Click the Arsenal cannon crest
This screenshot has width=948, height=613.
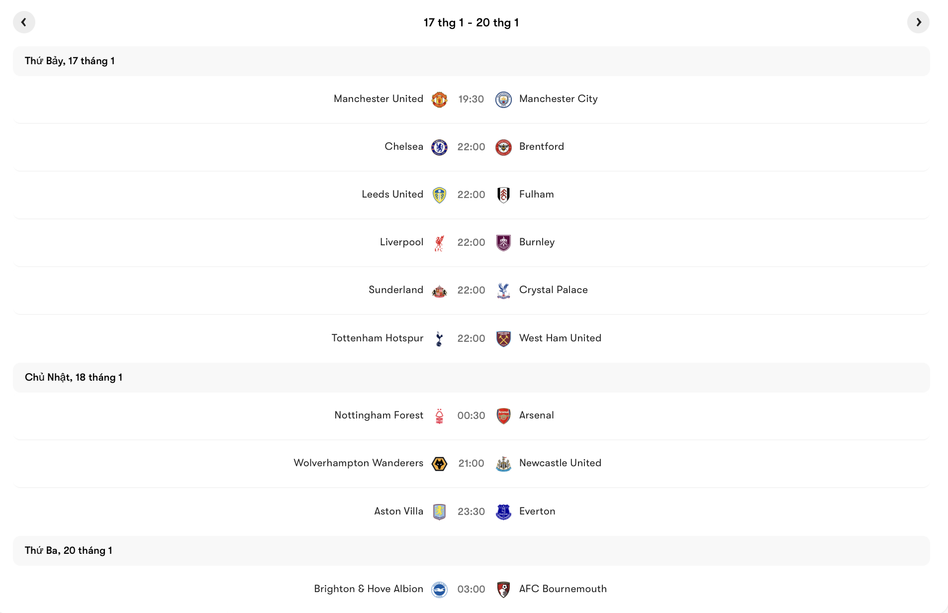[x=503, y=415]
